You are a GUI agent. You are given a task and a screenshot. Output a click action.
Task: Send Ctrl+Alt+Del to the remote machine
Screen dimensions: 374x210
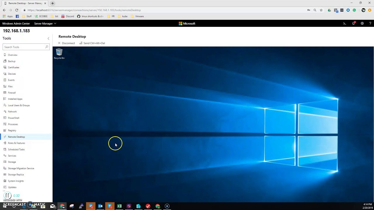[92, 43]
